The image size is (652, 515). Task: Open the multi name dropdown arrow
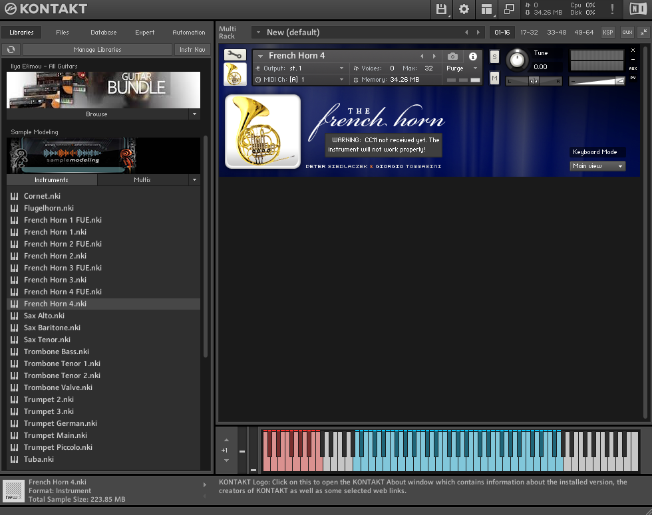(x=258, y=32)
